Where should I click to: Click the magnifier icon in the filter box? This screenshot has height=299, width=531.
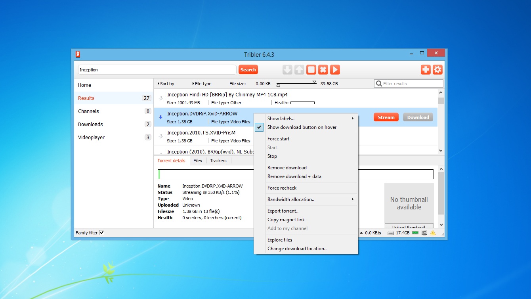pyautogui.click(x=379, y=84)
